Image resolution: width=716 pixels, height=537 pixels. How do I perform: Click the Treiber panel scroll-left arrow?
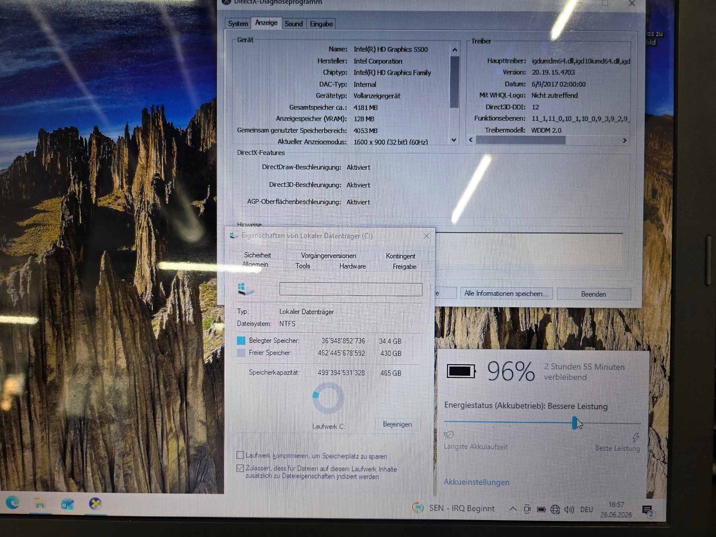(x=471, y=140)
